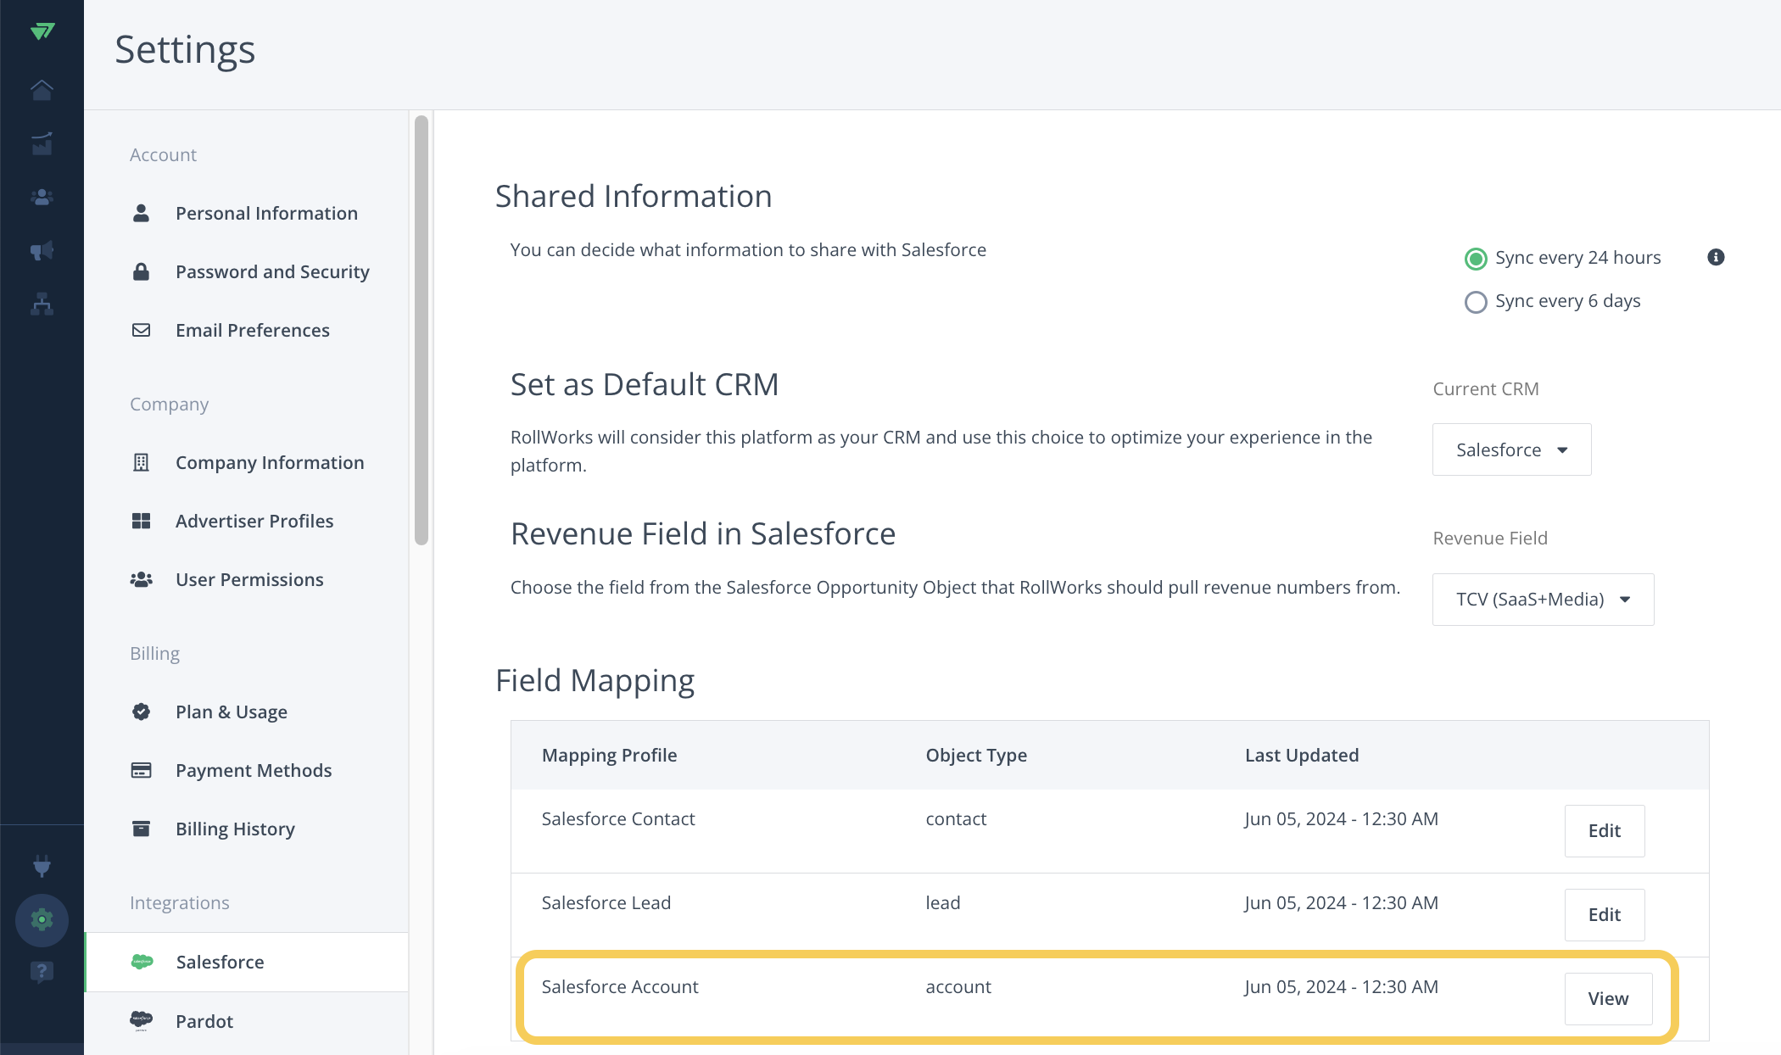Open the Revenue Field TCV dropdown
The height and width of the screenshot is (1055, 1781).
coord(1543,600)
